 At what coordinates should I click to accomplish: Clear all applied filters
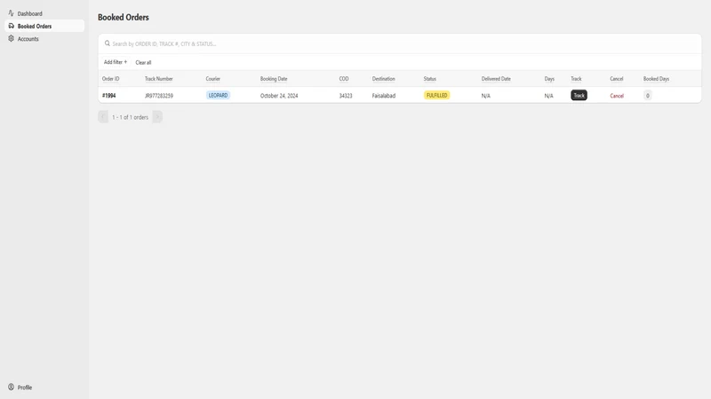coord(143,62)
